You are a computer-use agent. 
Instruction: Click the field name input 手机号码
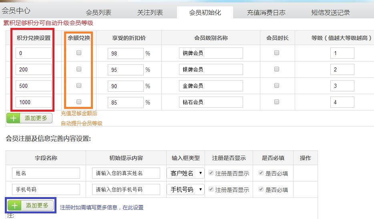click(46, 189)
